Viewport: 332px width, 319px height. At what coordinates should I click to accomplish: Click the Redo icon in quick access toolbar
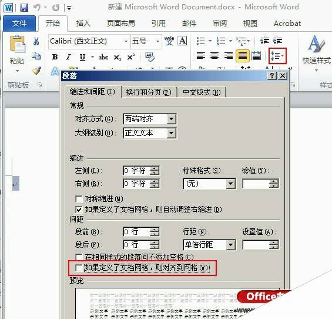56,8
